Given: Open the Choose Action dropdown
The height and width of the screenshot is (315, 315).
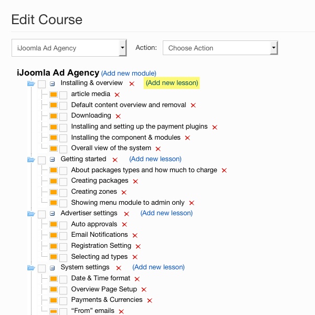Looking at the screenshot, I should coord(220,48).
